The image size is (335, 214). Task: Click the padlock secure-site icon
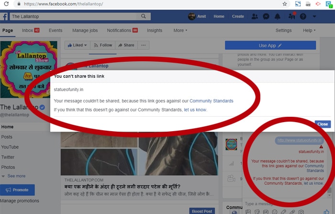[x=19, y=4]
